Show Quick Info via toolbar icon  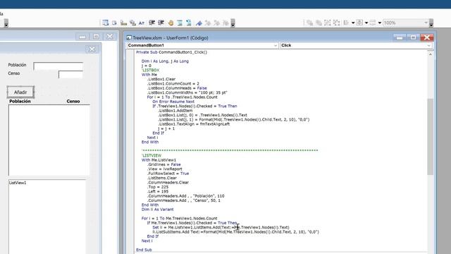point(123,23)
